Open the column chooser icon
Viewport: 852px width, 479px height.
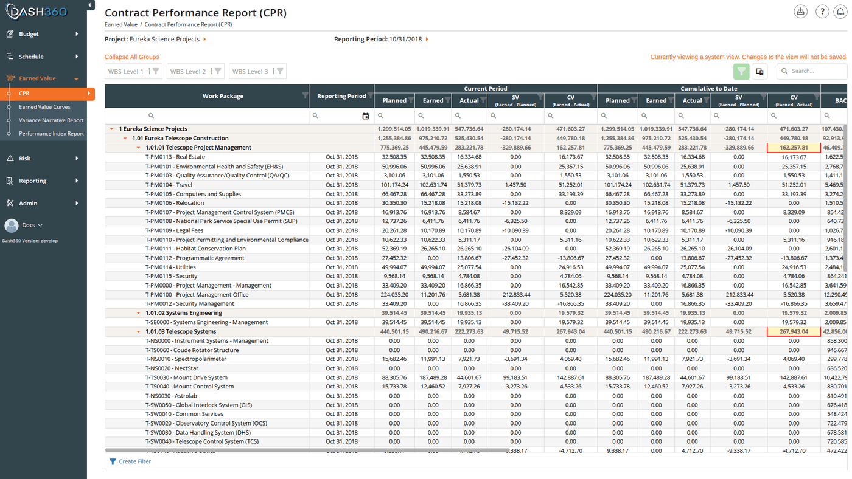[759, 71]
